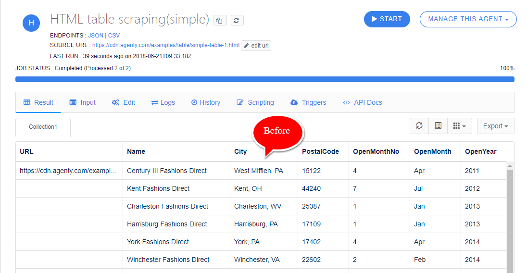
Task: Click the job progress bar
Action: pyautogui.click(x=264, y=79)
